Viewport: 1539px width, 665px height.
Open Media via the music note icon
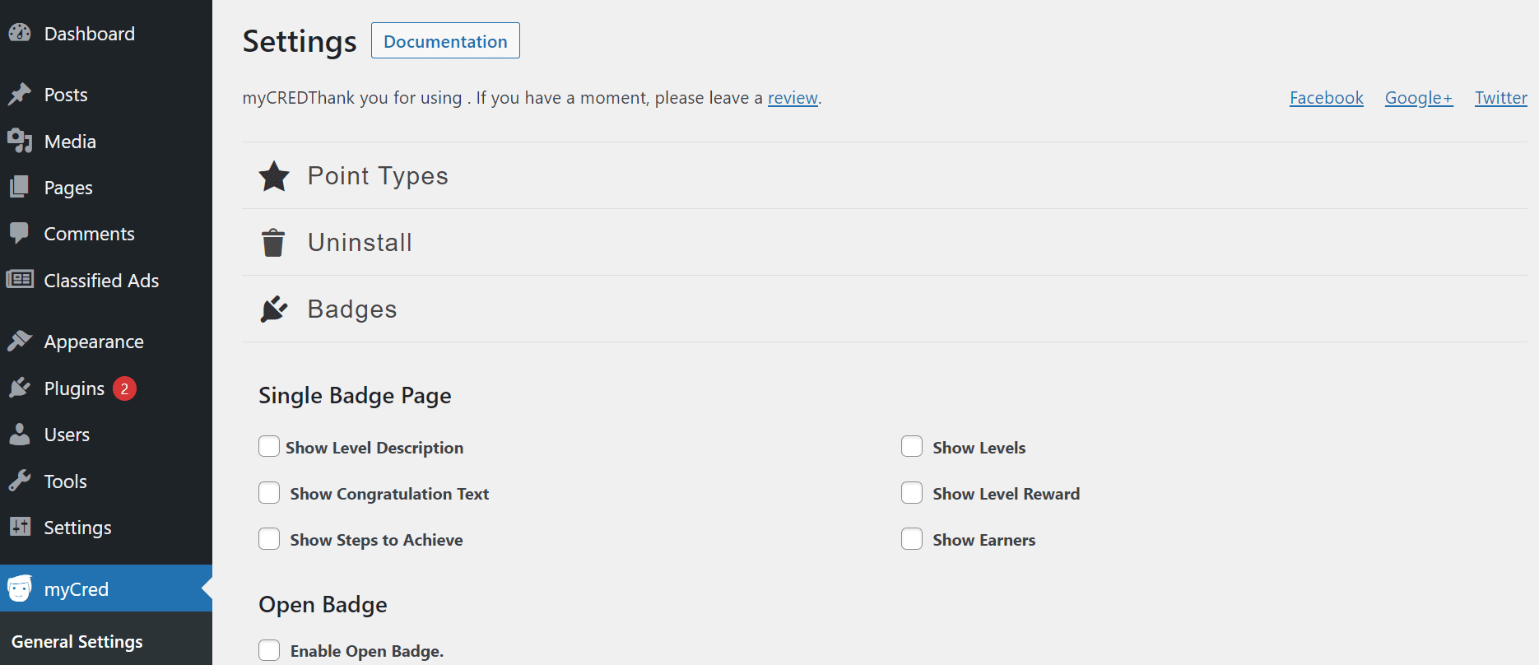[x=20, y=141]
